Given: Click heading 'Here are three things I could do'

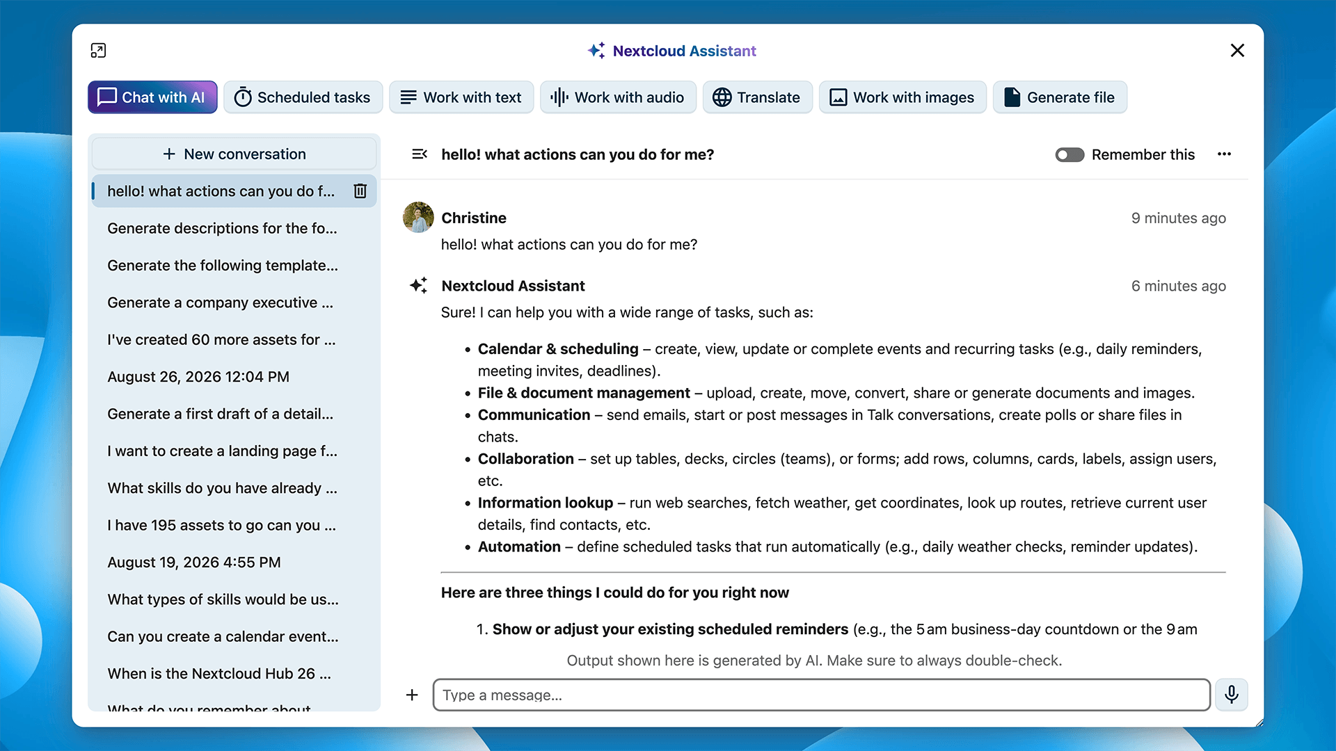Looking at the screenshot, I should [x=615, y=592].
